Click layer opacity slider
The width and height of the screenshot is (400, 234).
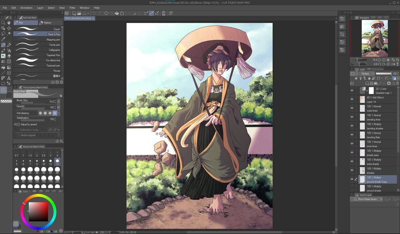[x=383, y=73]
